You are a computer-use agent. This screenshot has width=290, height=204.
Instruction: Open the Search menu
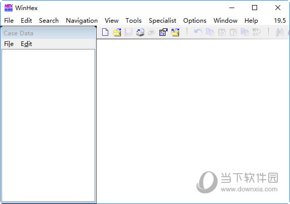pyautogui.click(x=49, y=21)
